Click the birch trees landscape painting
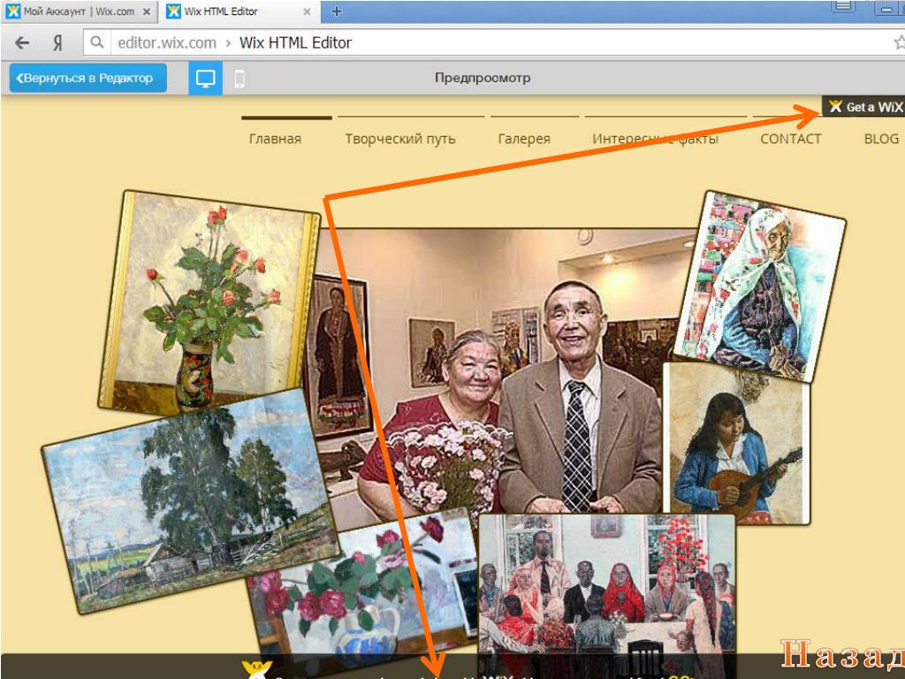The height and width of the screenshot is (679, 905). [189, 500]
